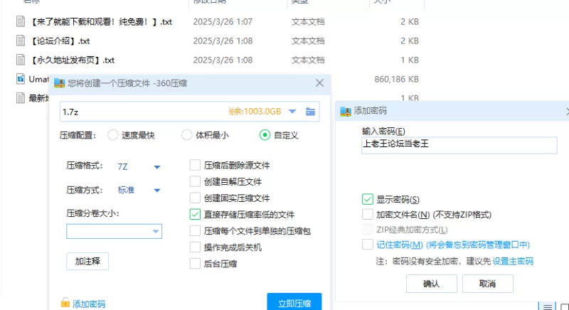The height and width of the screenshot is (310, 569).
Task: Enable 加密文件名(N) checkbox
Action: click(x=368, y=214)
